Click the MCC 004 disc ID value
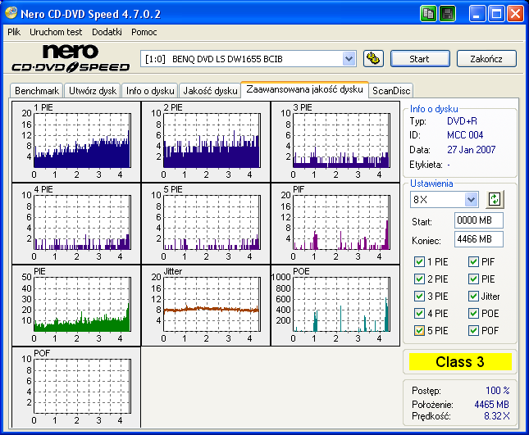 (465, 135)
